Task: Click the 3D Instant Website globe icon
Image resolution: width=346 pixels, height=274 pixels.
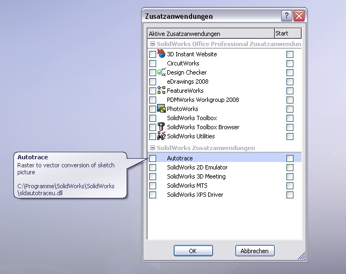Action: [161, 54]
